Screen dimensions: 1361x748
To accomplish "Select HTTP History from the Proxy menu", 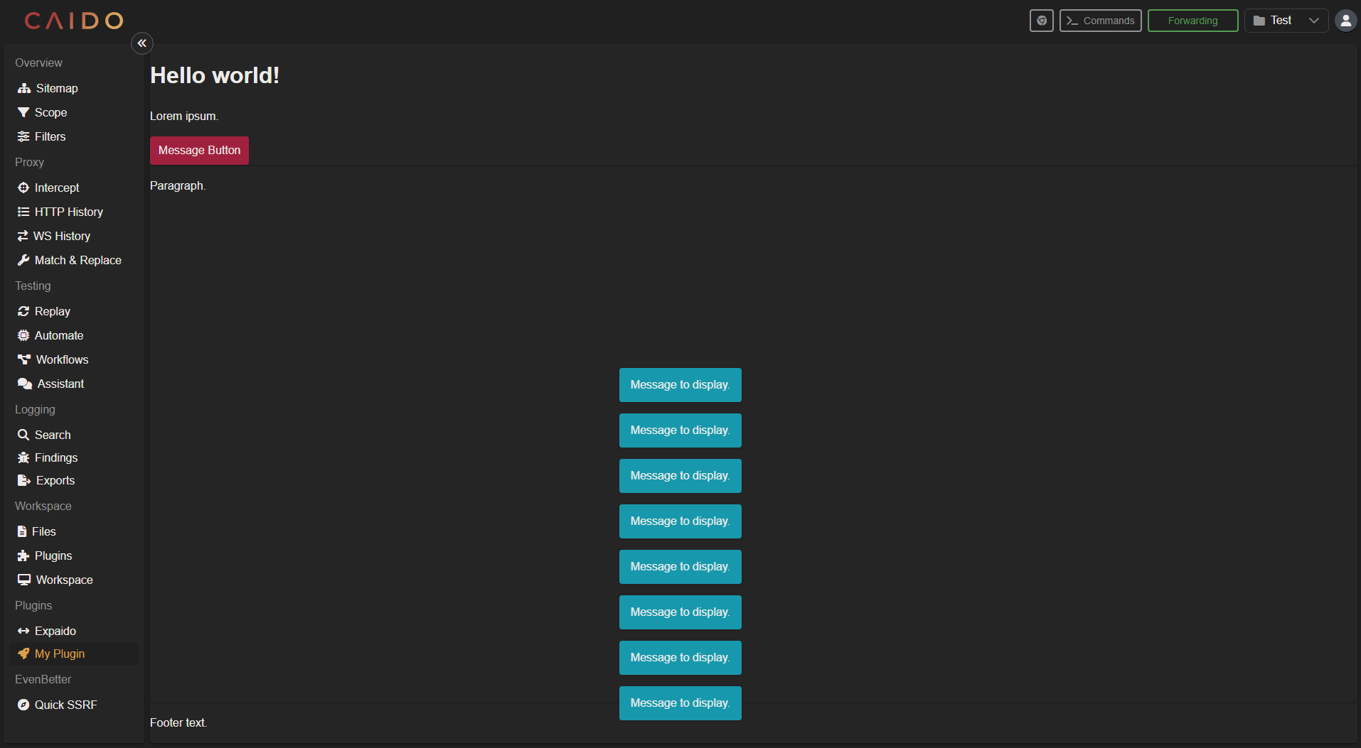I will tap(68, 212).
